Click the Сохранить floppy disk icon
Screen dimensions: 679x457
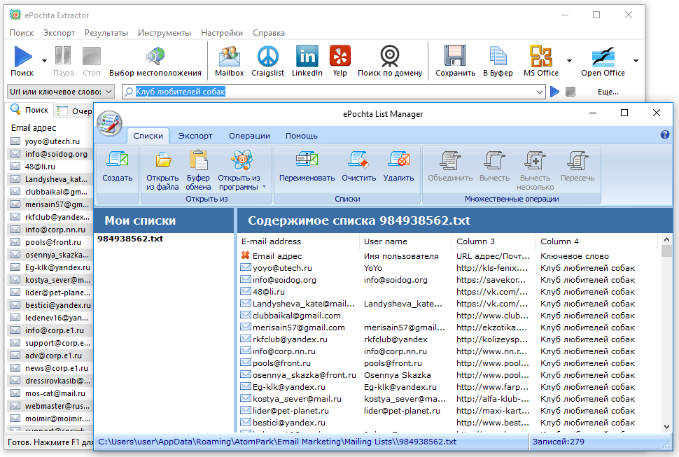pyautogui.click(x=455, y=56)
